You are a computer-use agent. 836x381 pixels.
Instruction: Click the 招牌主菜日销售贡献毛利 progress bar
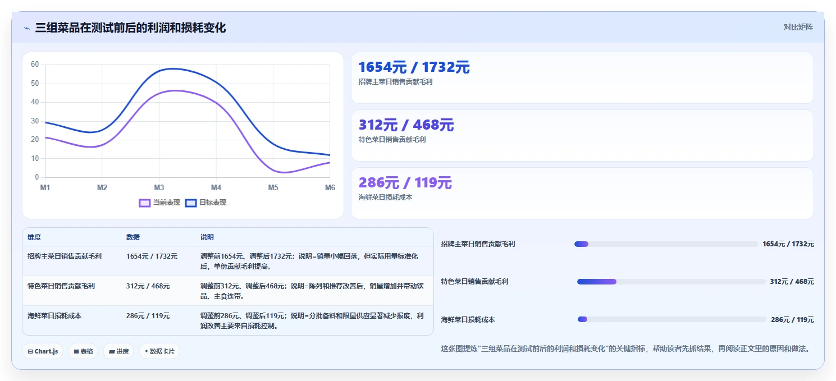pyautogui.click(x=666, y=244)
